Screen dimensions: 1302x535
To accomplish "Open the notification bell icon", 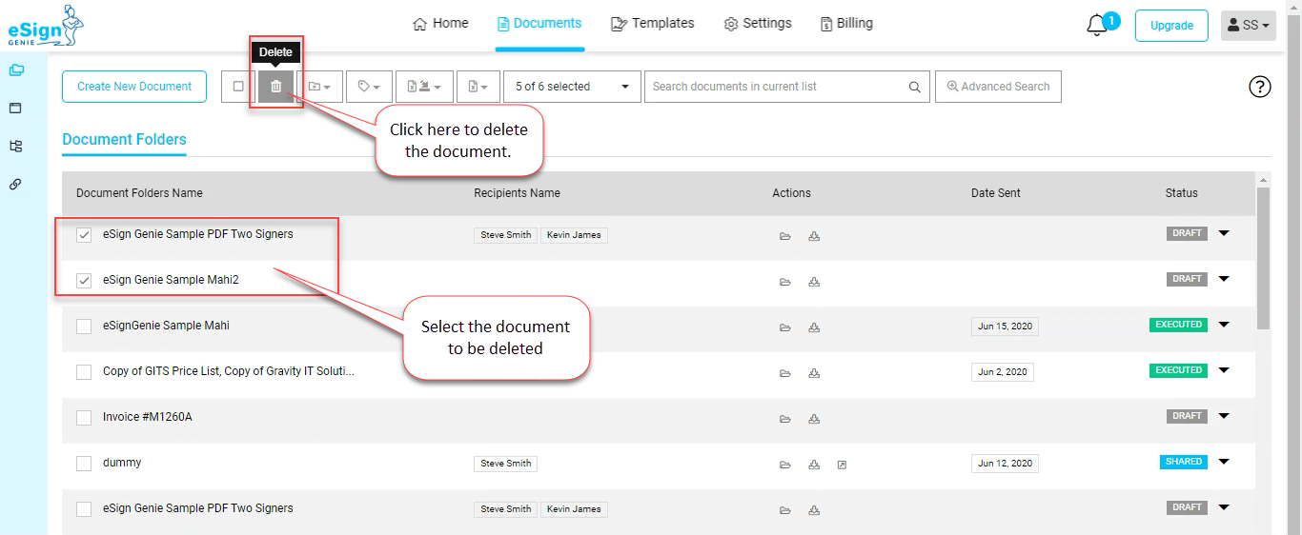I will (1097, 26).
